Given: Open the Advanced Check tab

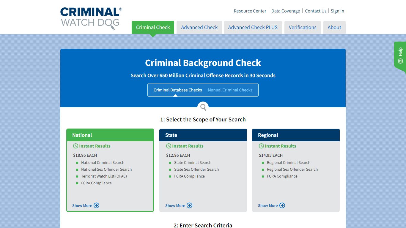Looking at the screenshot, I should (x=199, y=27).
